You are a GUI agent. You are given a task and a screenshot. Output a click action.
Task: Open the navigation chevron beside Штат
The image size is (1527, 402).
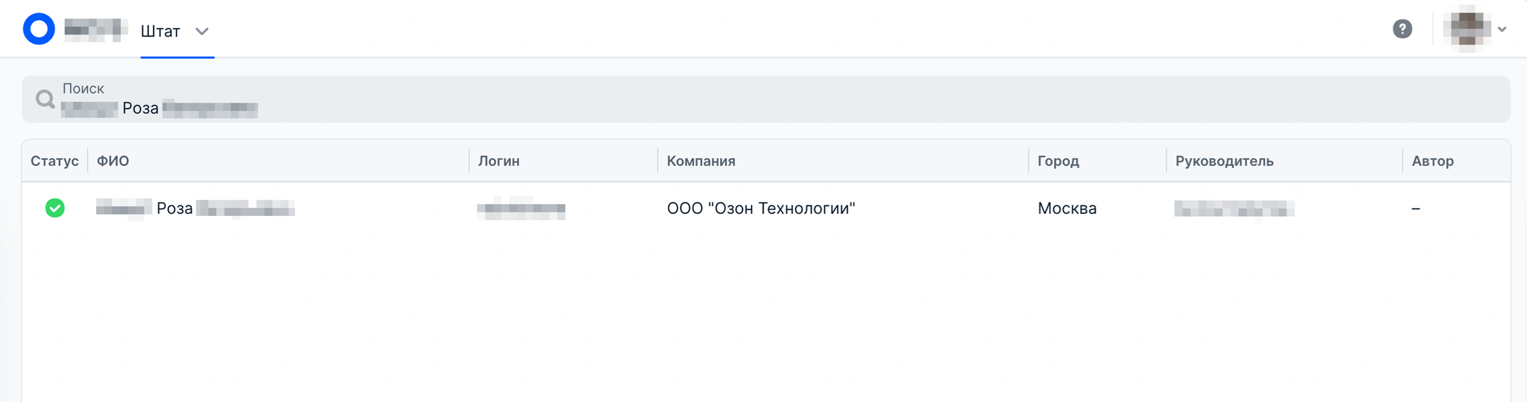[x=203, y=31]
